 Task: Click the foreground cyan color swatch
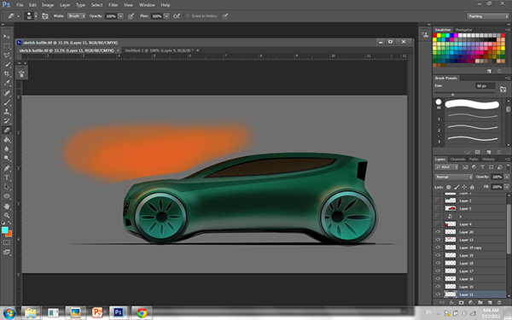pyautogui.click(x=4, y=230)
